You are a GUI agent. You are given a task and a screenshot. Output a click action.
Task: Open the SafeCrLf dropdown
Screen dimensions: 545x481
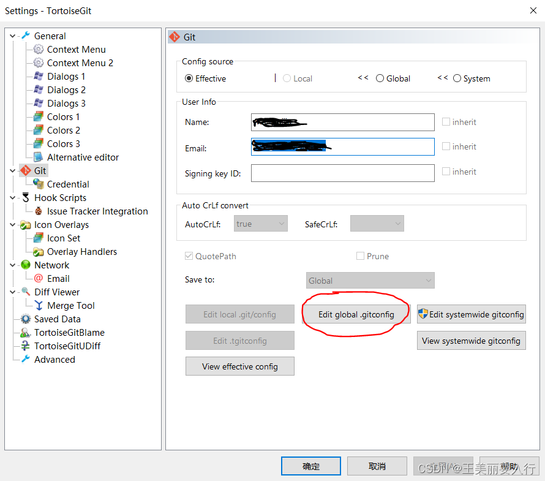tap(377, 224)
